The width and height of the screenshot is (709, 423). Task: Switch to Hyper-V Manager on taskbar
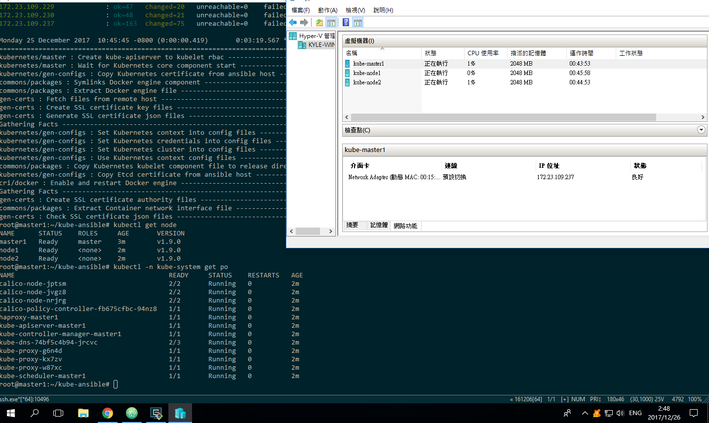click(x=180, y=413)
